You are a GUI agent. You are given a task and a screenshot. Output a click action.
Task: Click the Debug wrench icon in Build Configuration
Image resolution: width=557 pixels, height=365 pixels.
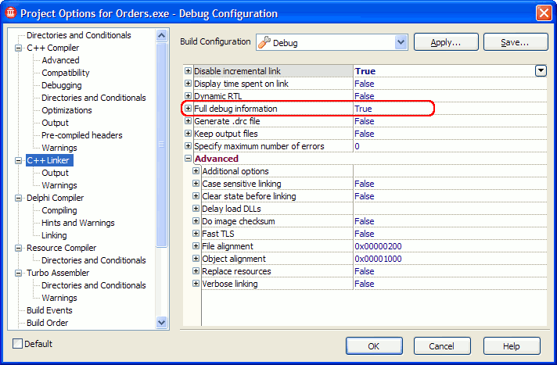264,42
